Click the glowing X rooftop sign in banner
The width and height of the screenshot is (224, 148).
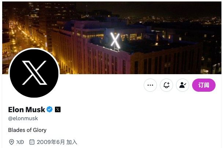click(115, 41)
